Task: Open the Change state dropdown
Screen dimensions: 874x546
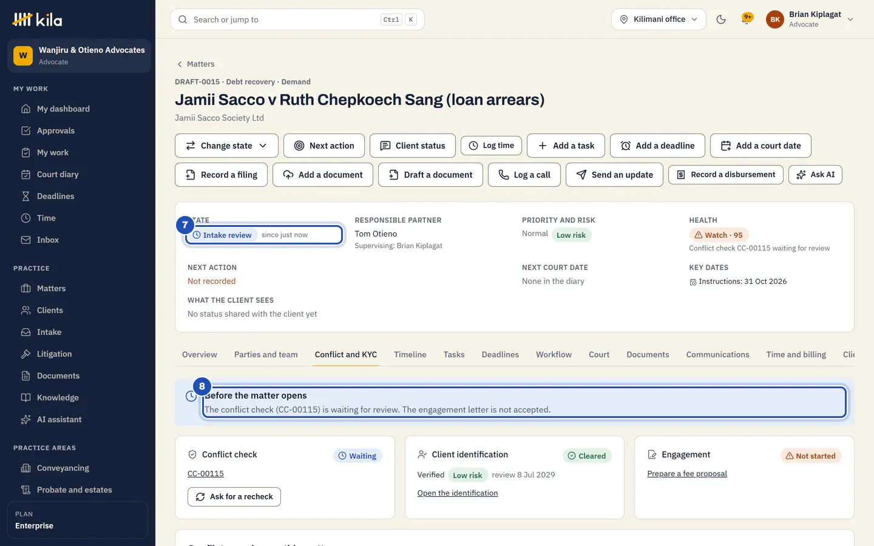Action: 226,146
